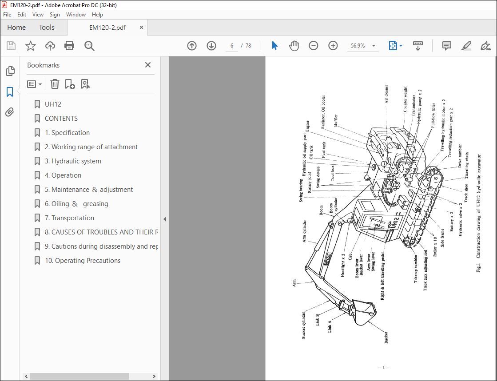This screenshot has width=497, height=381.
Task: Print the EM120-2 document
Action: click(70, 46)
